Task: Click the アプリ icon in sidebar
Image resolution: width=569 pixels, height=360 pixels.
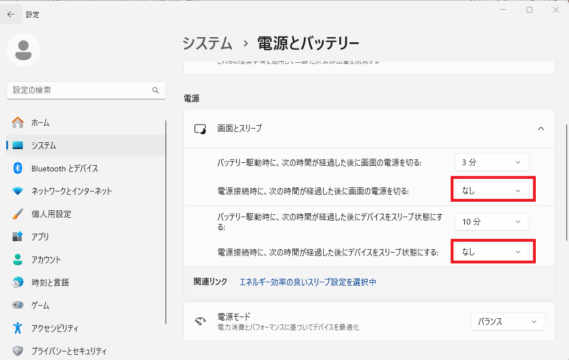Action: point(17,237)
